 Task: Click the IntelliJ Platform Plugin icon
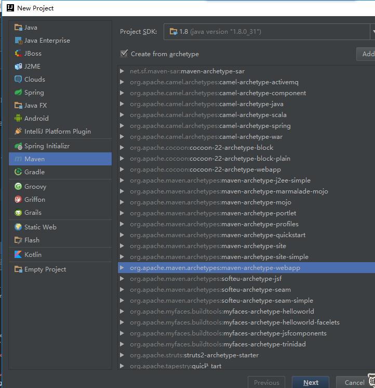[x=18, y=132]
